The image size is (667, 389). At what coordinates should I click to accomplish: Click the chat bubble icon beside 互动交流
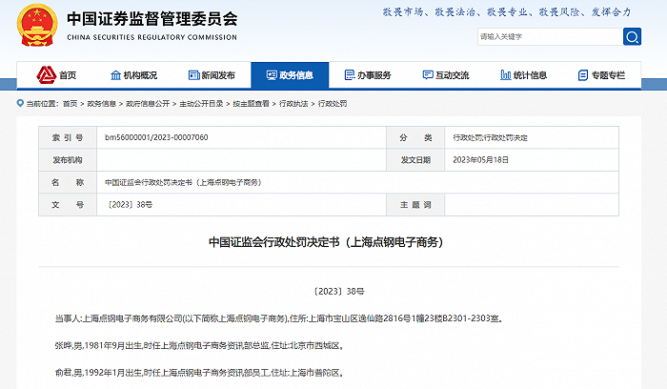[x=428, y=75]
